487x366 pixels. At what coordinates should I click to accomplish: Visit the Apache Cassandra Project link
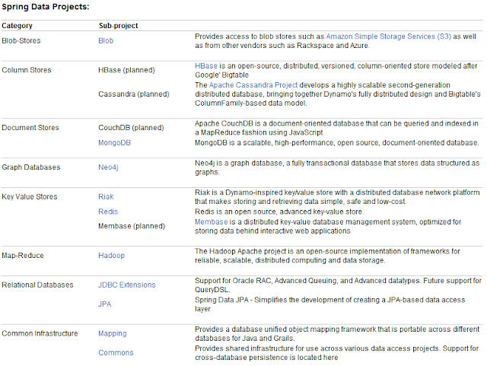pyautogui.click(x=253, y=85)
